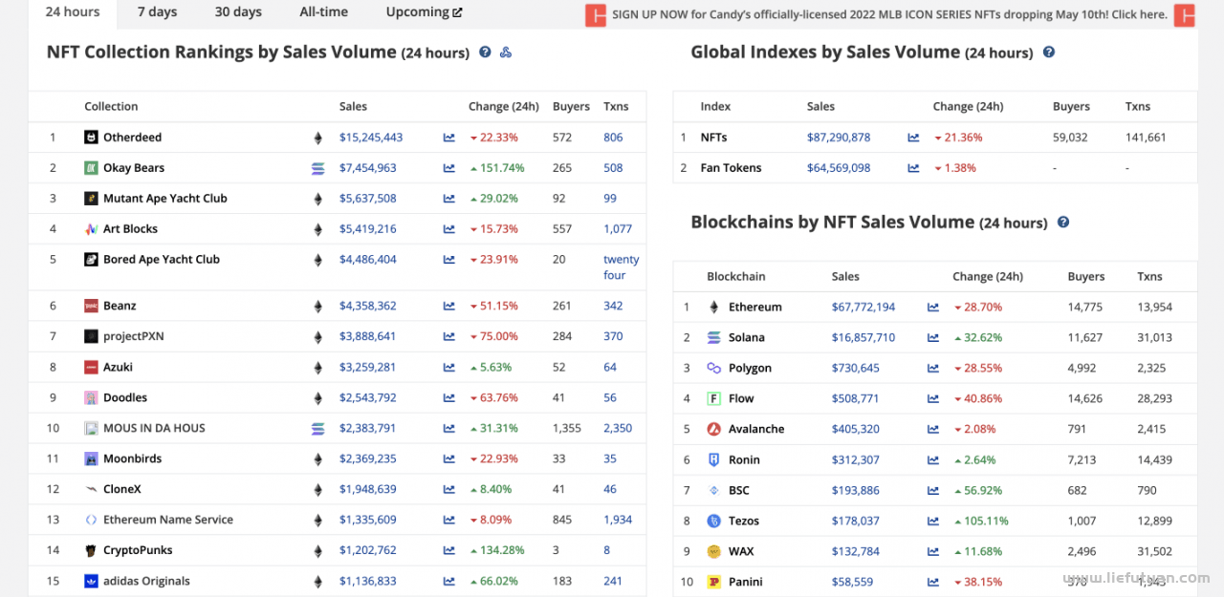The height and width of the screenshot is (597, 1224).
Task: Click the Bored Ape Yacht Club logo
Action: 91,260
